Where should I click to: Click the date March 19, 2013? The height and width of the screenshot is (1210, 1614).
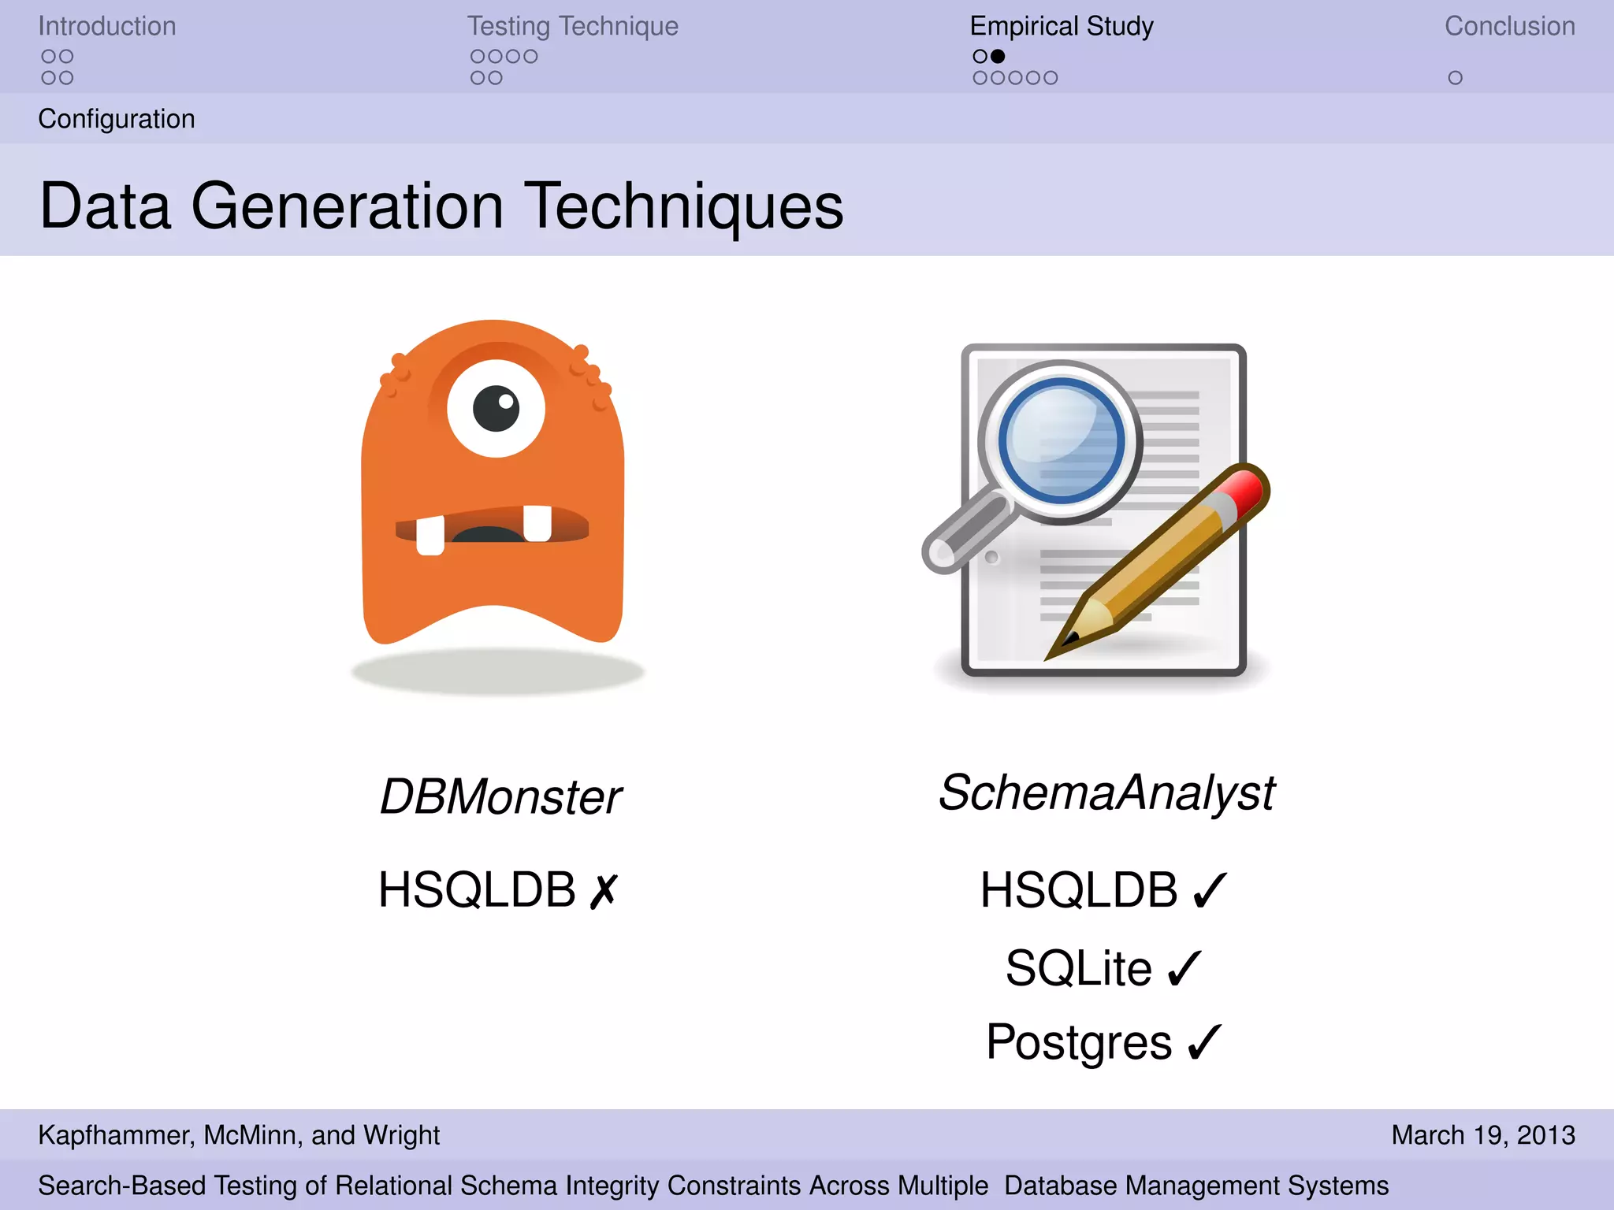click(1483, 1135)
